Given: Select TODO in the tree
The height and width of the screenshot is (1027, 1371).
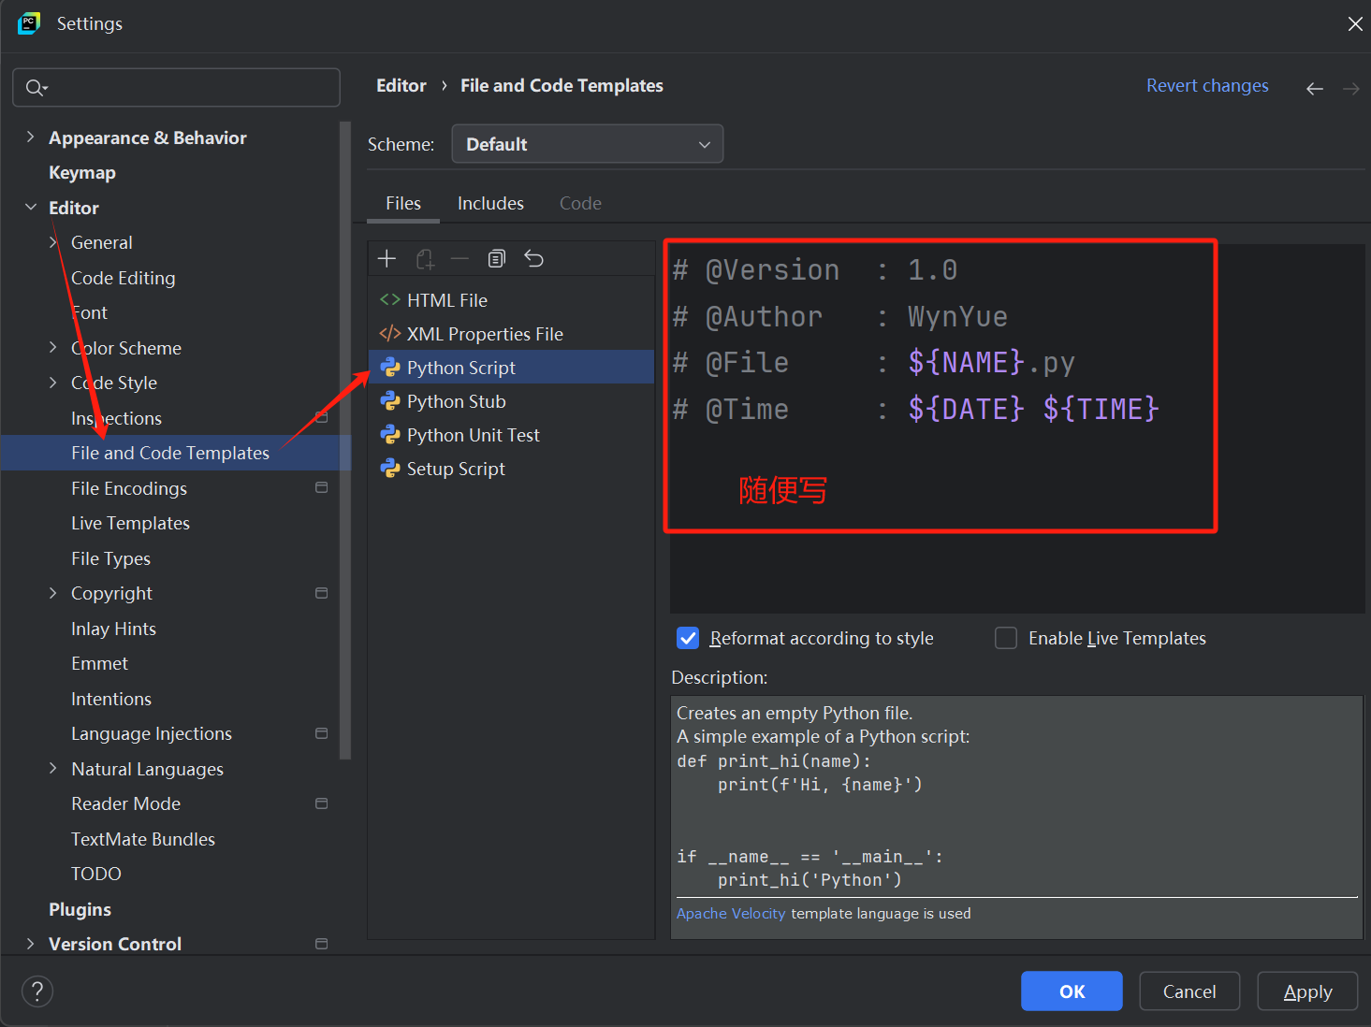Looking at the screenshot, I should coord(96,874).
